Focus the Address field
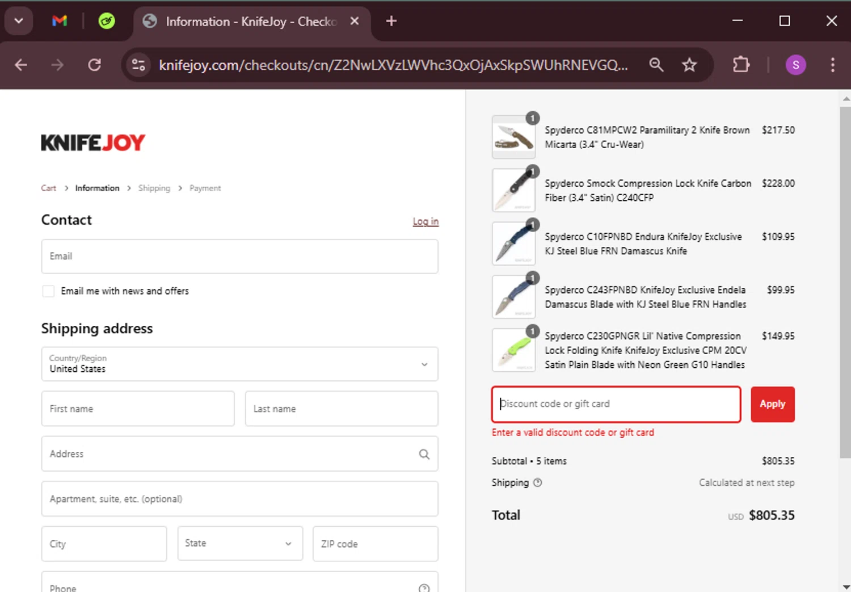The width and height of the screenshot is (851, 592). point(239,454)
